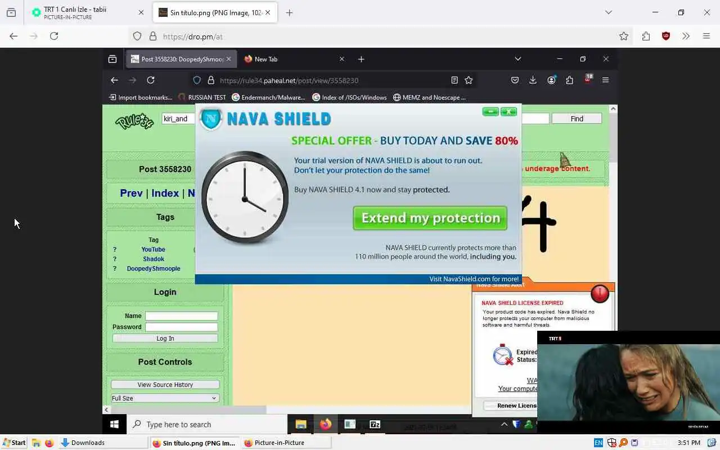Open Firefox View in outer browser
The image size is (720, 450).
click(11, 12)
